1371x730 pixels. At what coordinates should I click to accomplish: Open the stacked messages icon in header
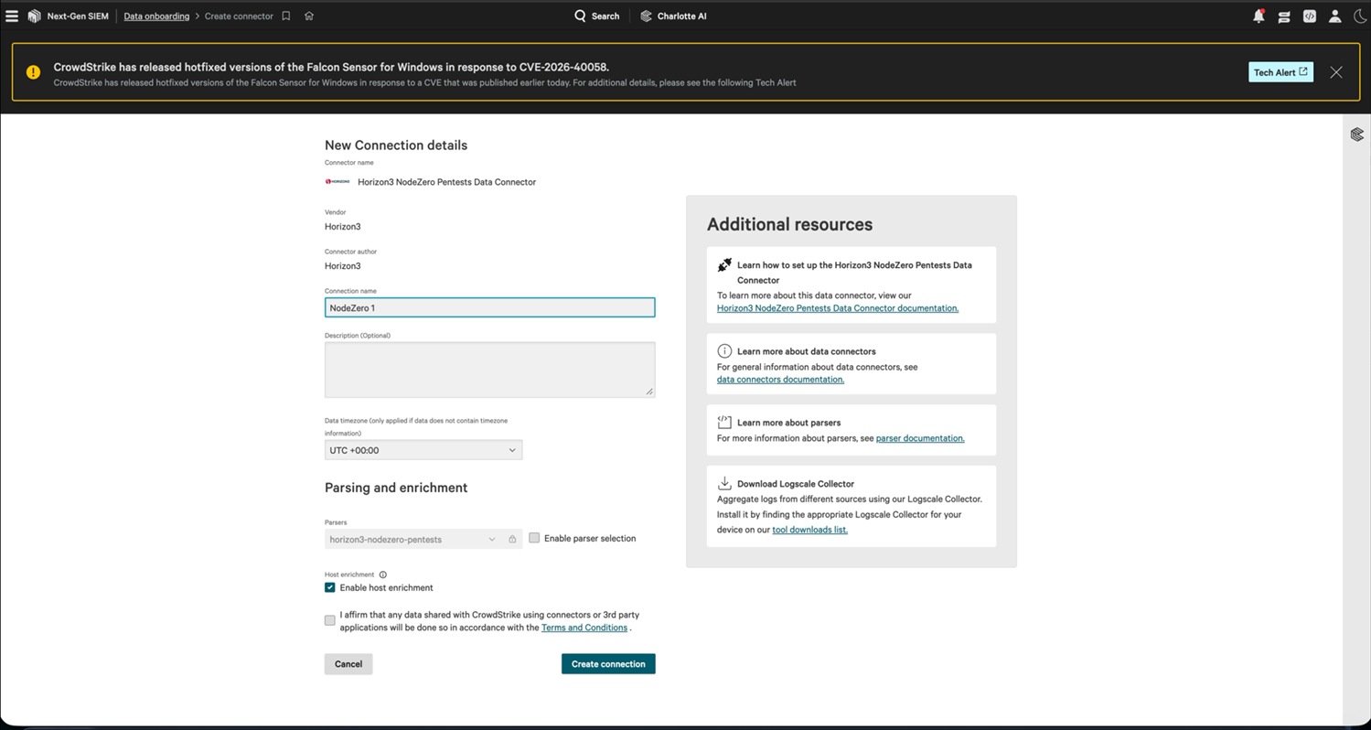(1284, 16)
